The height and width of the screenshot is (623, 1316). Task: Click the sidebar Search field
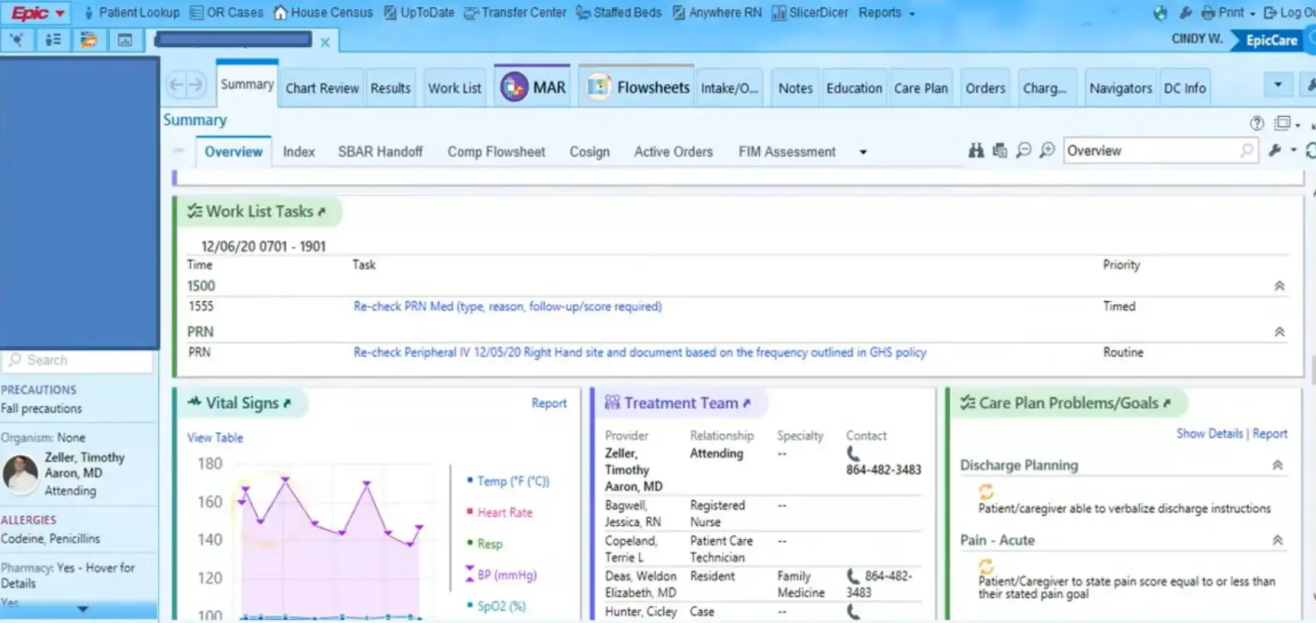click(78, 361)
